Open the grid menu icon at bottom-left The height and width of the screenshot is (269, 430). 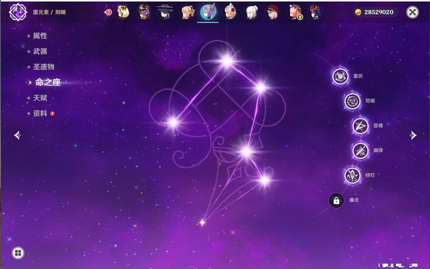click(18, 253)
